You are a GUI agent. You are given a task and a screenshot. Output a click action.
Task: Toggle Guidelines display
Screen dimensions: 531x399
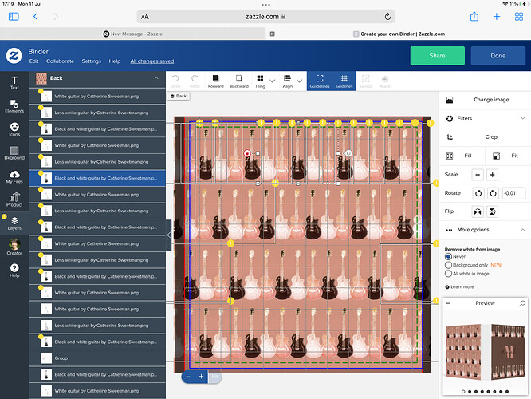[x=320, y=81]
